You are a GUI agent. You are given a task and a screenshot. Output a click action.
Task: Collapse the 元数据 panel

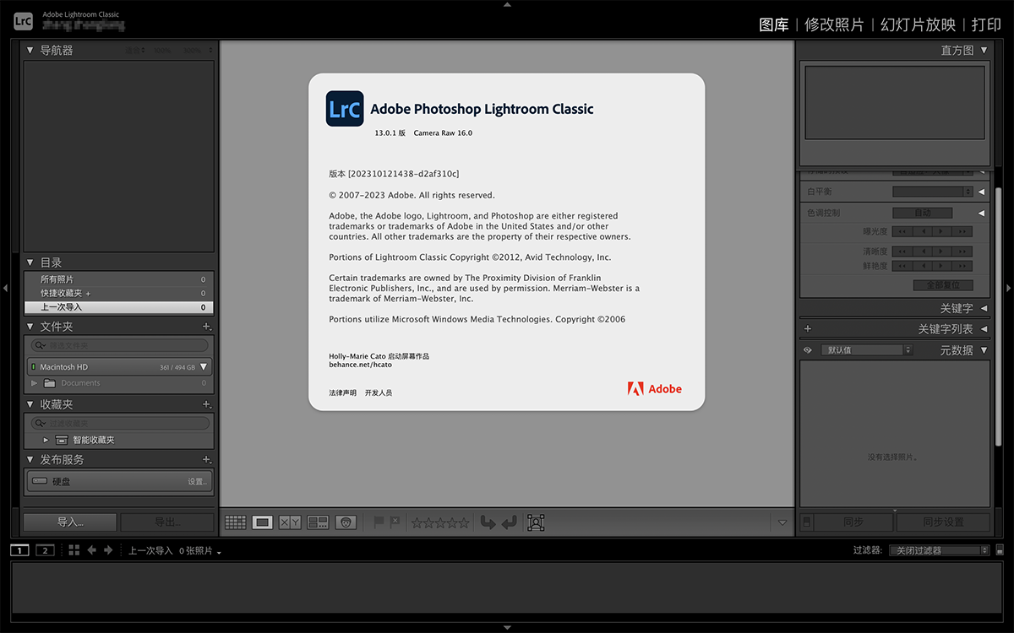(x=984, y=349)
